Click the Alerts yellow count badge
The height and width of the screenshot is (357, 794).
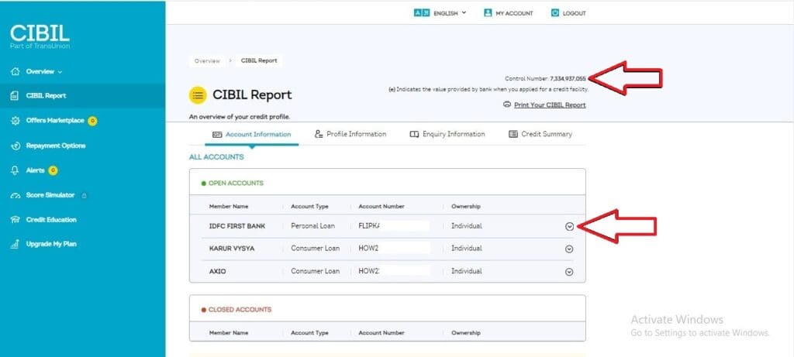click(x=53, y=170)
